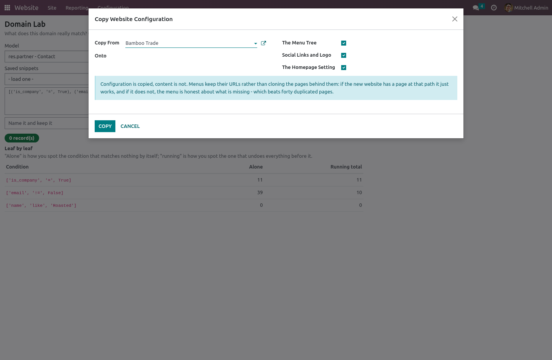The image size is (552, 360).
Task: Open the Reporting menu
Action: 77,8
